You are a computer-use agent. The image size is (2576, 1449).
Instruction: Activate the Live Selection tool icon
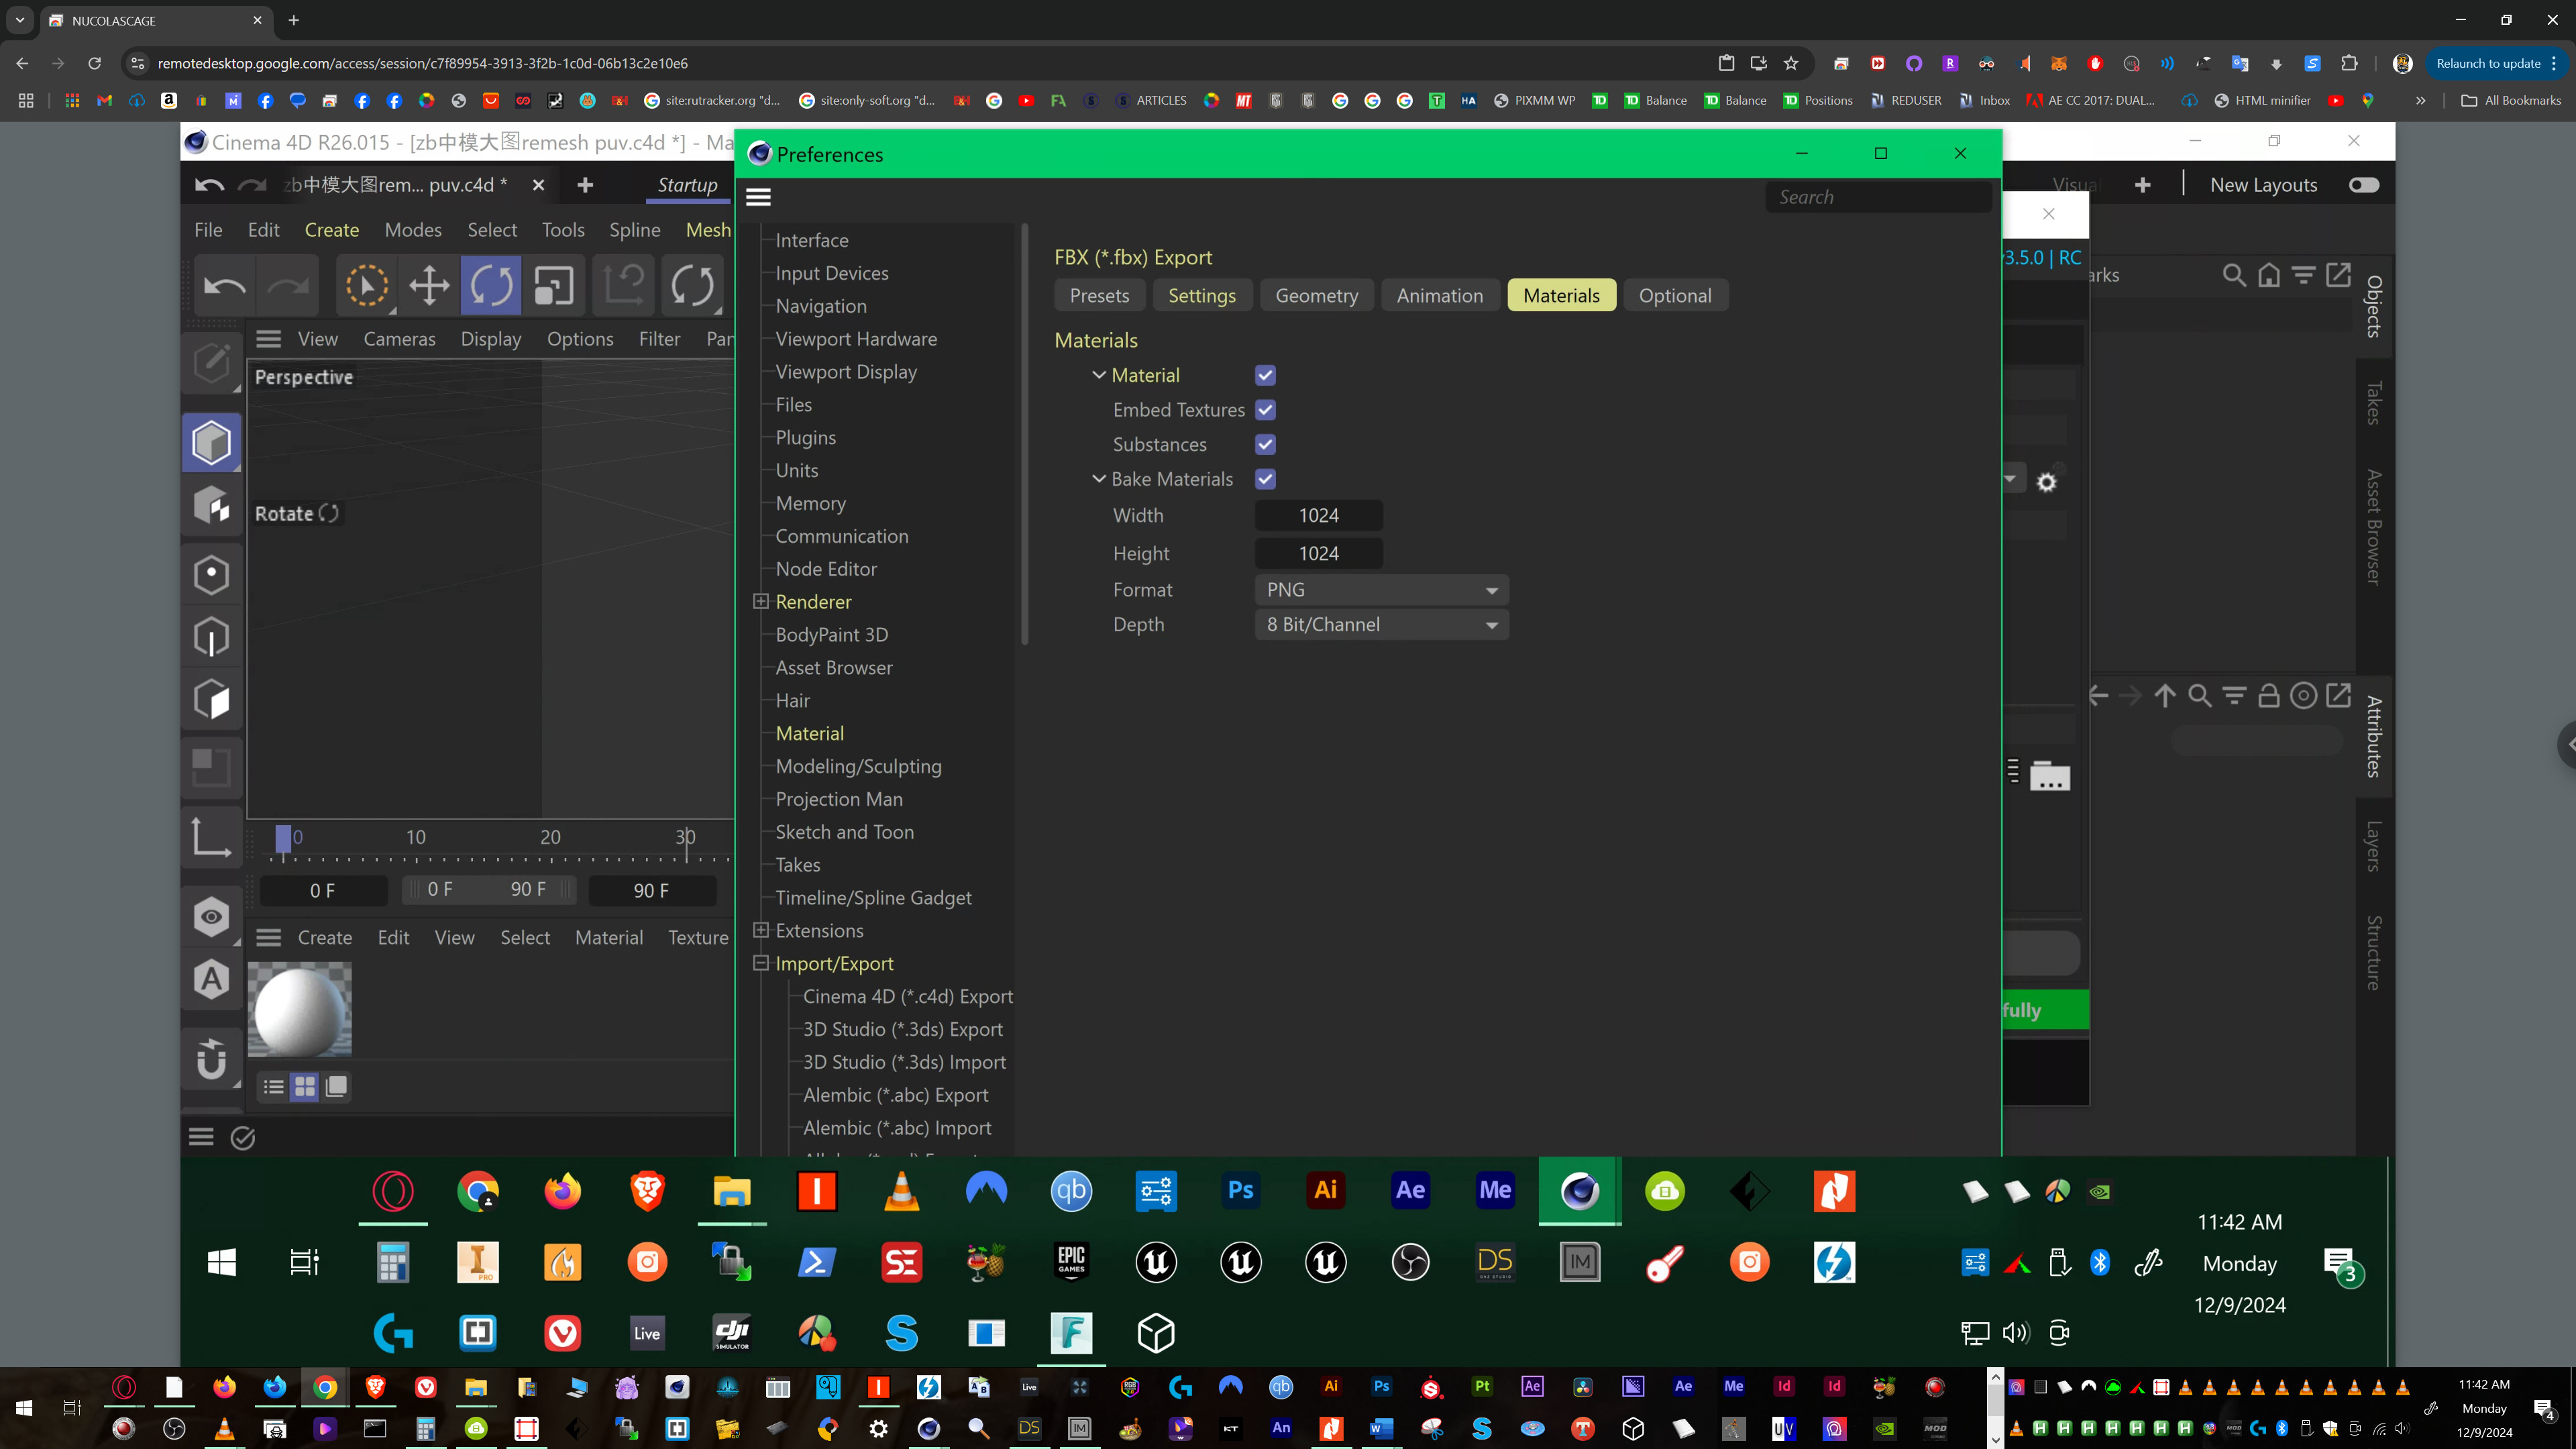click(367, 286)
